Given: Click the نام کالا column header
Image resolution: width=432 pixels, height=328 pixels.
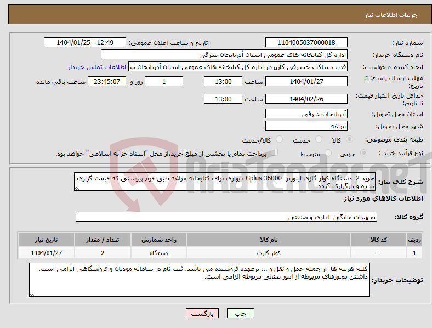Looking at the screenshot, I should coord(269,240).
